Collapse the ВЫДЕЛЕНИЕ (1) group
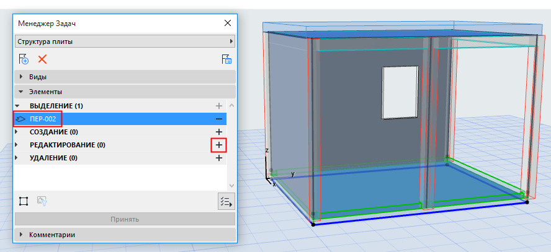 pos(17,106)
